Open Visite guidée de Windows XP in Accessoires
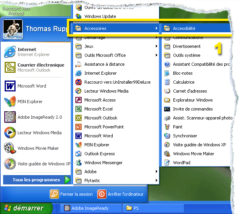The width and height of the screenshot is (239, 214). click(196, 145)
